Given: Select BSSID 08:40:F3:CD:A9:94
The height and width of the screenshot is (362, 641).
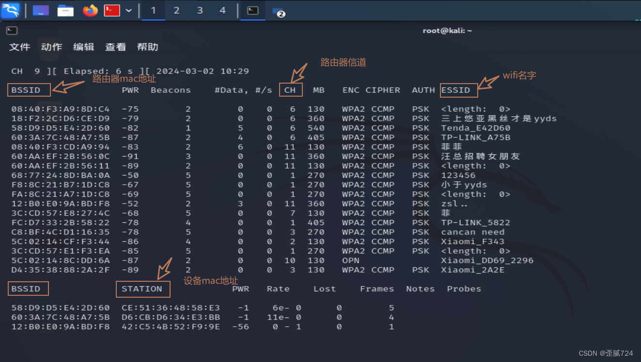Looking at the screenshot, I should coord(61,147).
